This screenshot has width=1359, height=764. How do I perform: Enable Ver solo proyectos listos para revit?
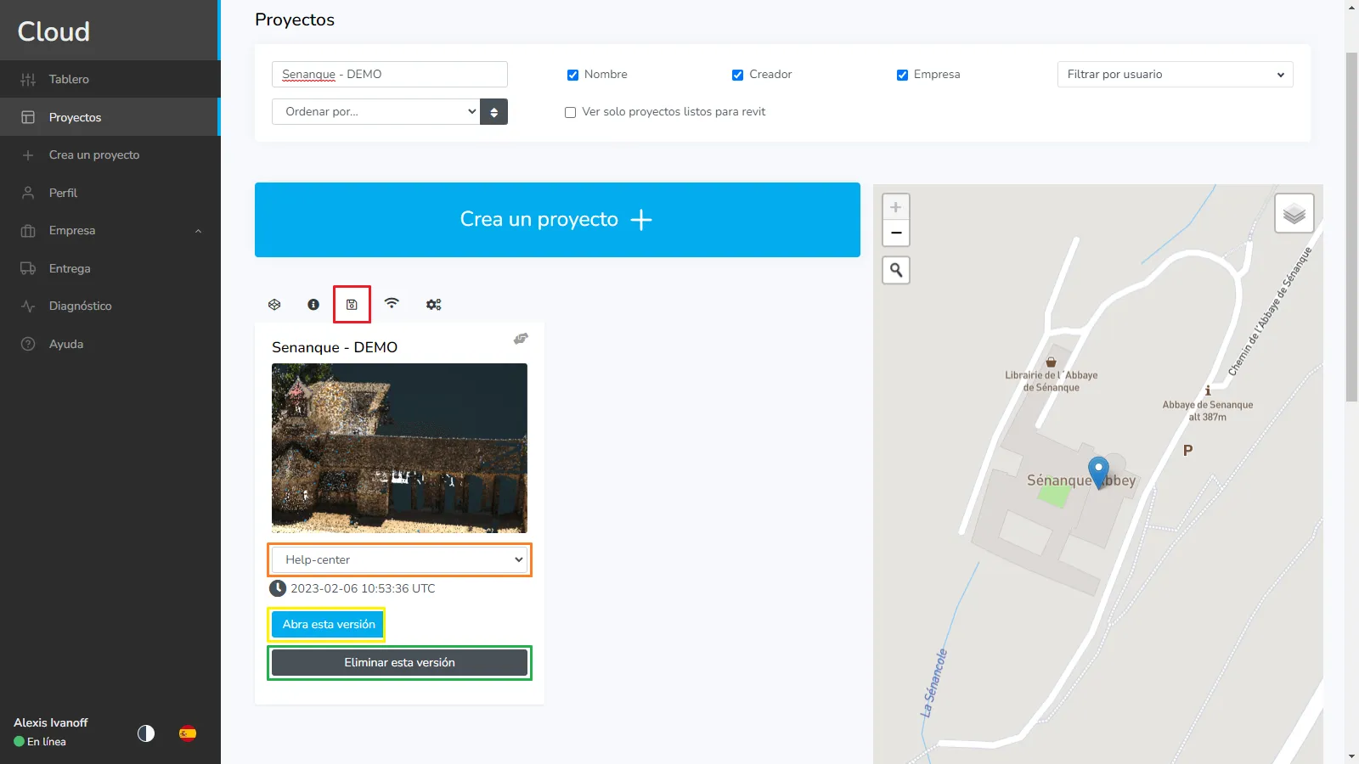570,112
